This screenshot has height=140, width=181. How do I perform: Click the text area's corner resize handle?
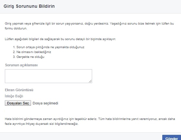point(90,81)
